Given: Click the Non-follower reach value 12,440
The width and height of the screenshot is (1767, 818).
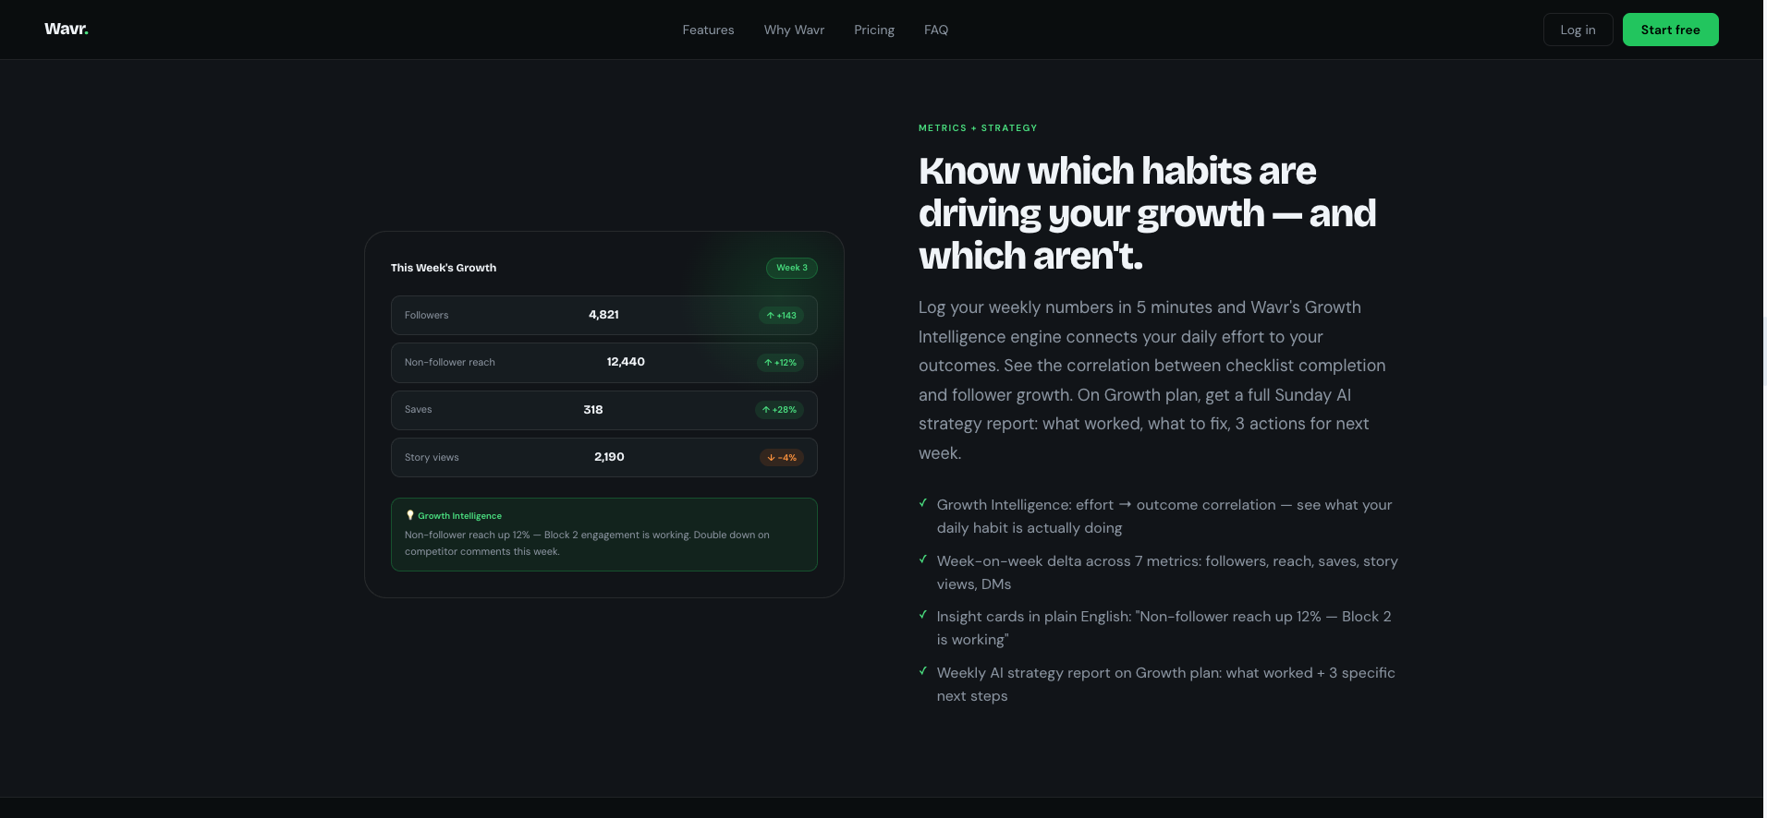Looking at the screenshot, I should click(626, 362).
